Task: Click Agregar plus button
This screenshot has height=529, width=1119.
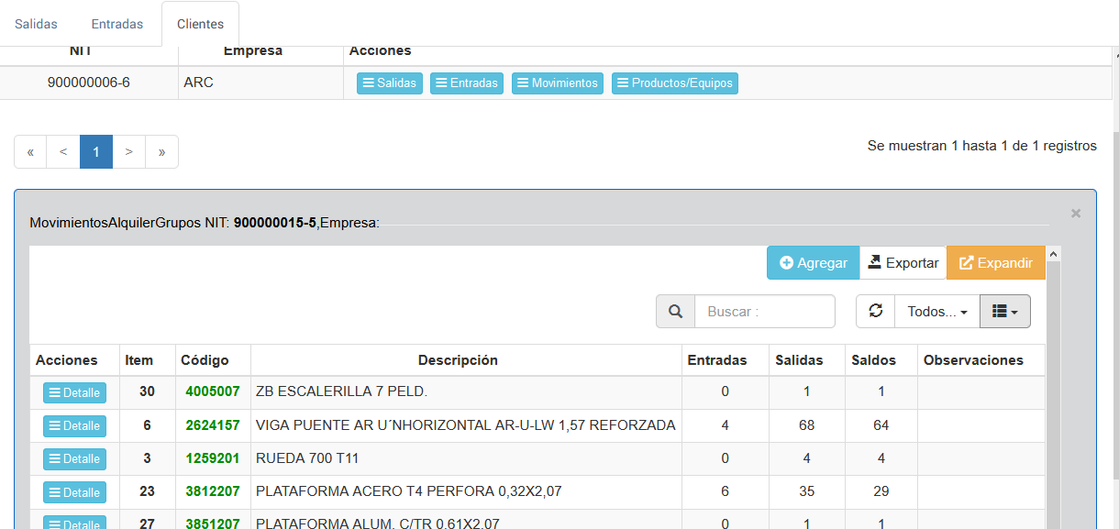Action: [x=813, y=263]
